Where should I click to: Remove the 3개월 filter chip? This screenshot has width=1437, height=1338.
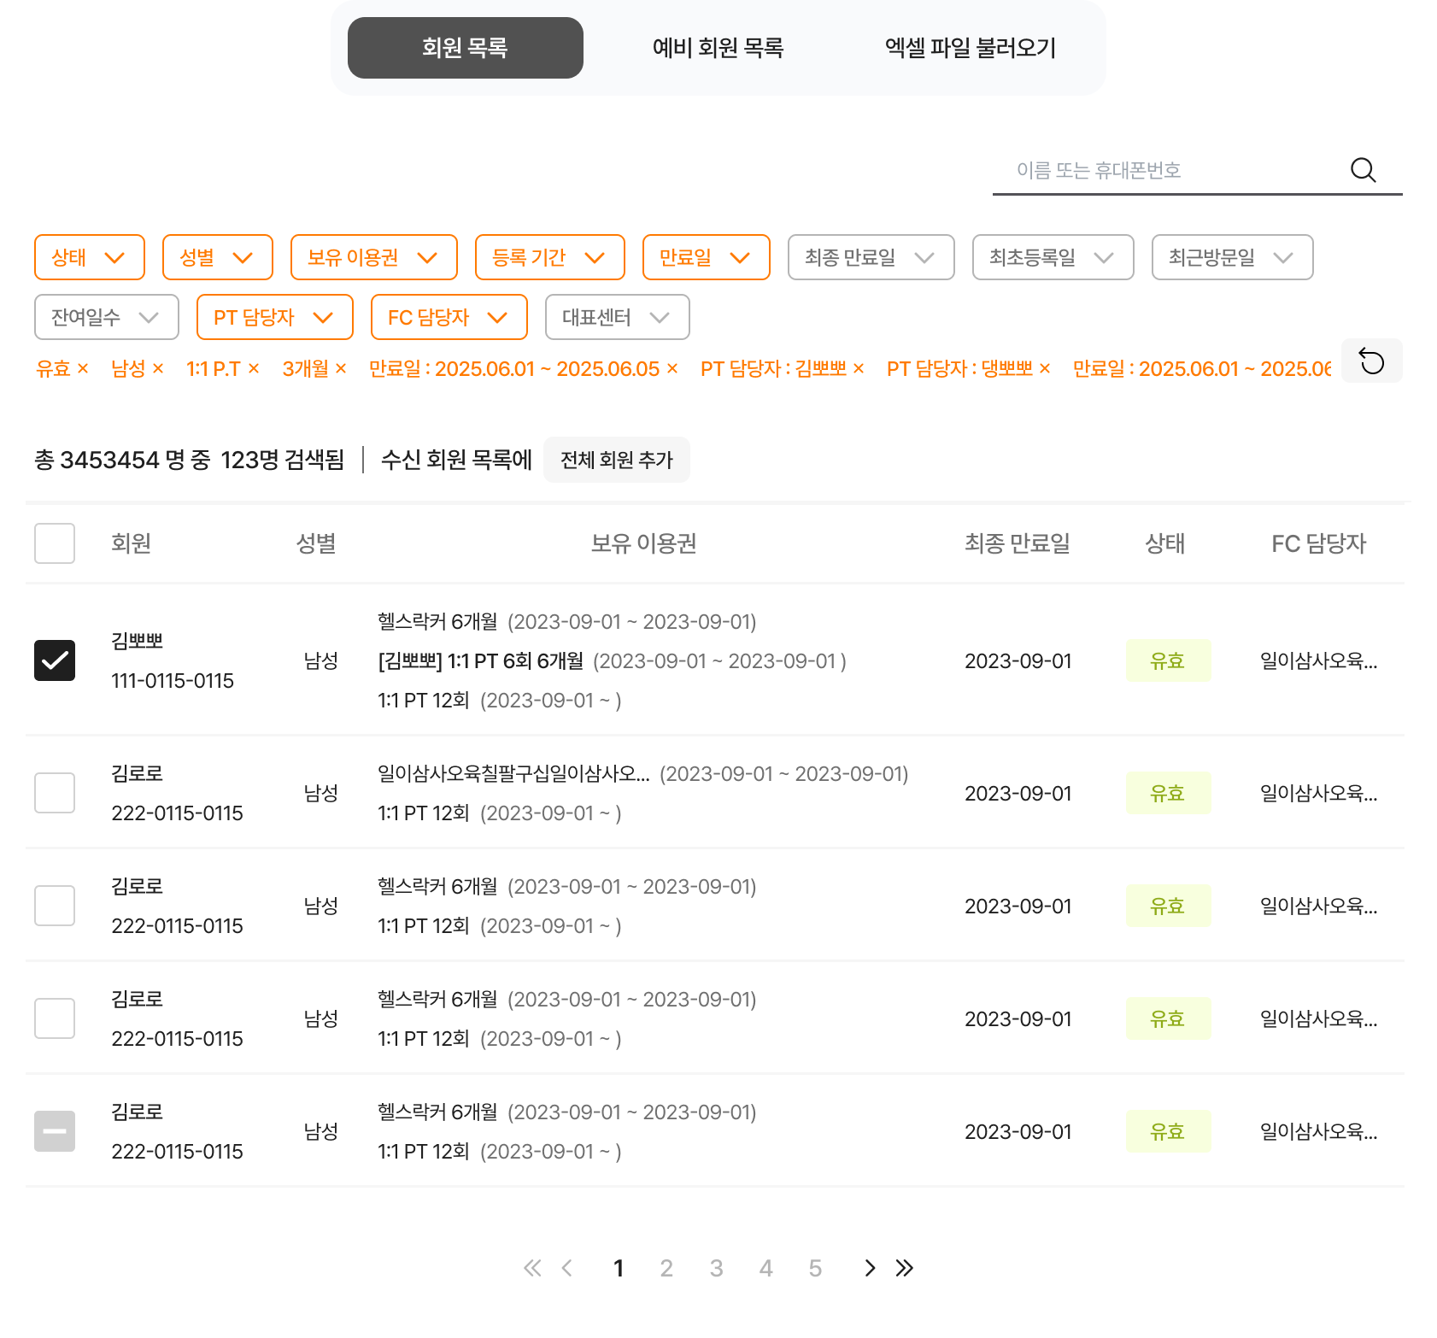click(341, 369)
